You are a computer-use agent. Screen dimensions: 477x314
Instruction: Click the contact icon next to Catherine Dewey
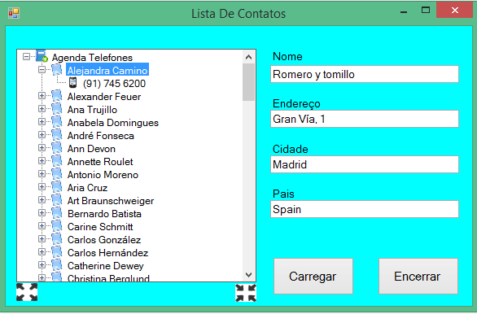pos(57,265)
